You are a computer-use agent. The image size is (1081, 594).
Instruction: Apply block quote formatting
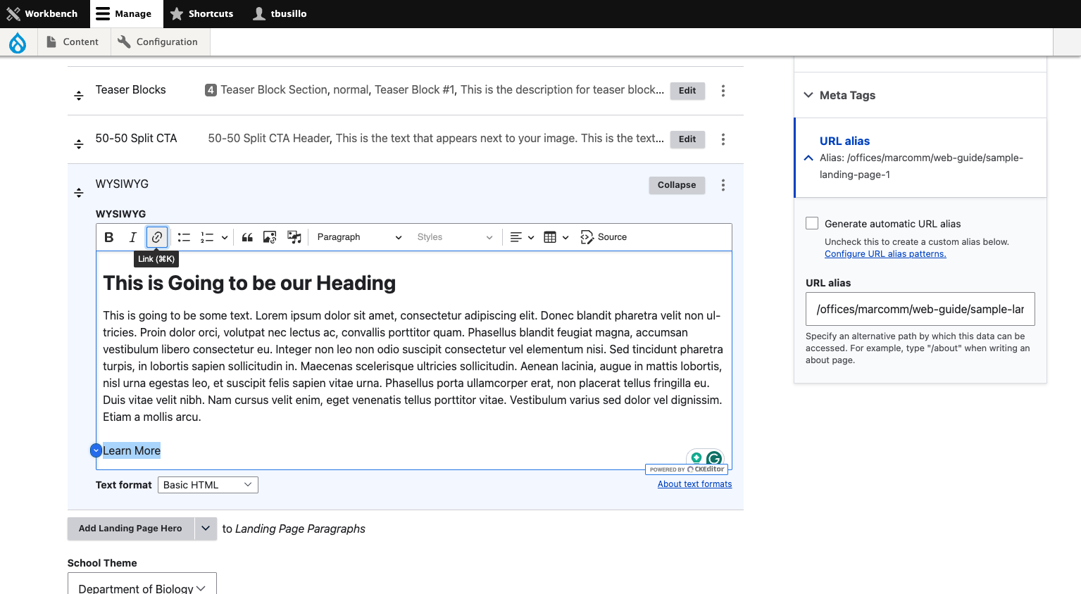coord(247,237)
